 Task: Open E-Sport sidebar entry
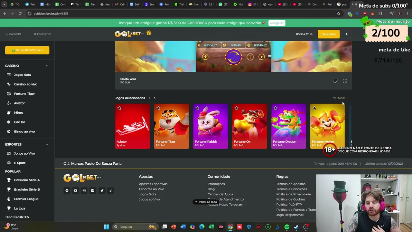coord(20,163)
